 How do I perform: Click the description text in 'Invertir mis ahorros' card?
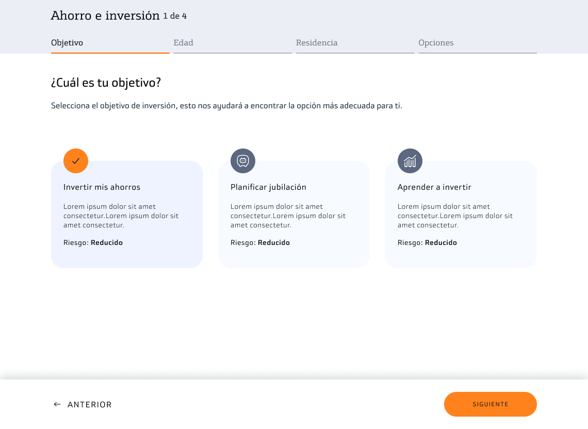pyautogui.click(x=121, y=216)
